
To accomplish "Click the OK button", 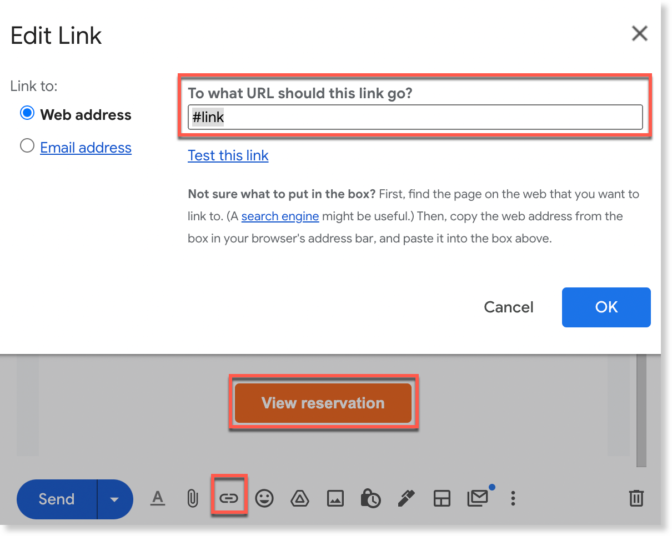I will pos(606,307).
